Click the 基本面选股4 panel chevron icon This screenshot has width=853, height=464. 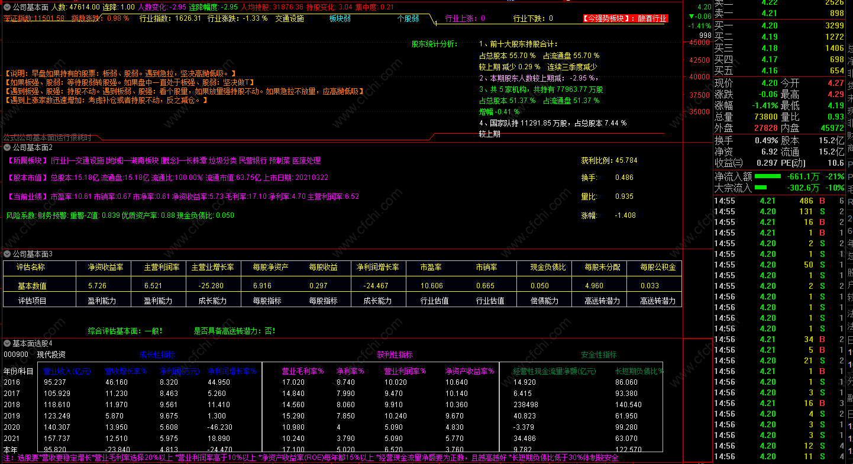coord(7,343)
